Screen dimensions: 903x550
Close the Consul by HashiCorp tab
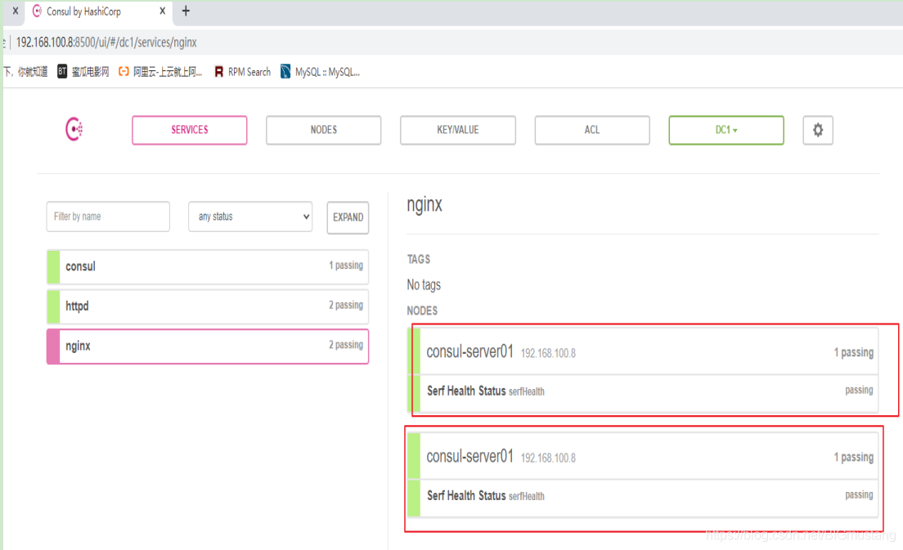coord(163,11)
